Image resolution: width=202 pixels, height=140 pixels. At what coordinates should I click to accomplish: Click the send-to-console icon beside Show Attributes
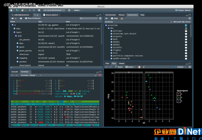click(21, 18)
